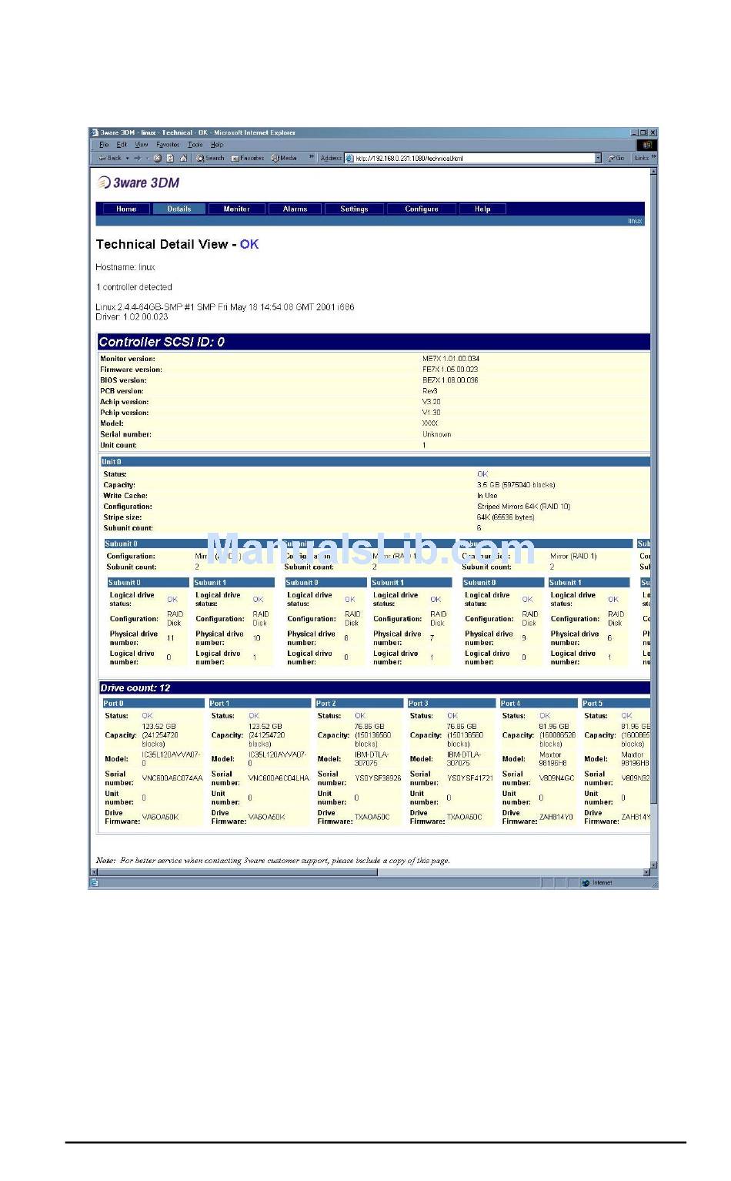Screen dimensions: 731x1181
Task: Click the browser Back button
Action: pos(109,158)
